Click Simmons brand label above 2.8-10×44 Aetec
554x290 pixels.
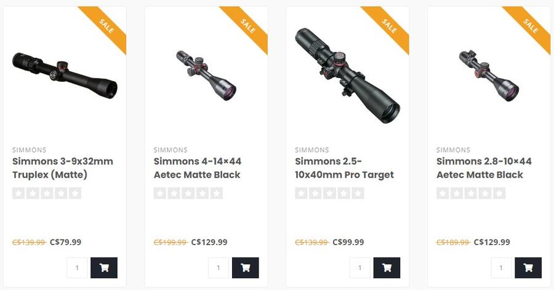[x=453, y=150]
